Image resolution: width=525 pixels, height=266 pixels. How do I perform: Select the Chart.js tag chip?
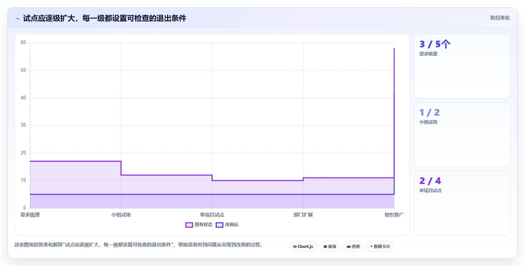tap(303, 246)
